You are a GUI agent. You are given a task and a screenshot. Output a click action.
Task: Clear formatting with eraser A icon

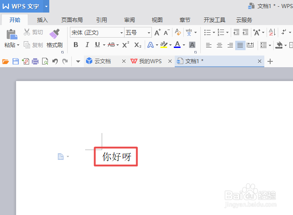tap(178, 32)
